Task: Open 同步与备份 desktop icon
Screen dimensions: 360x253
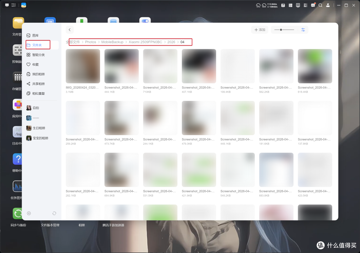Action: 17,213
